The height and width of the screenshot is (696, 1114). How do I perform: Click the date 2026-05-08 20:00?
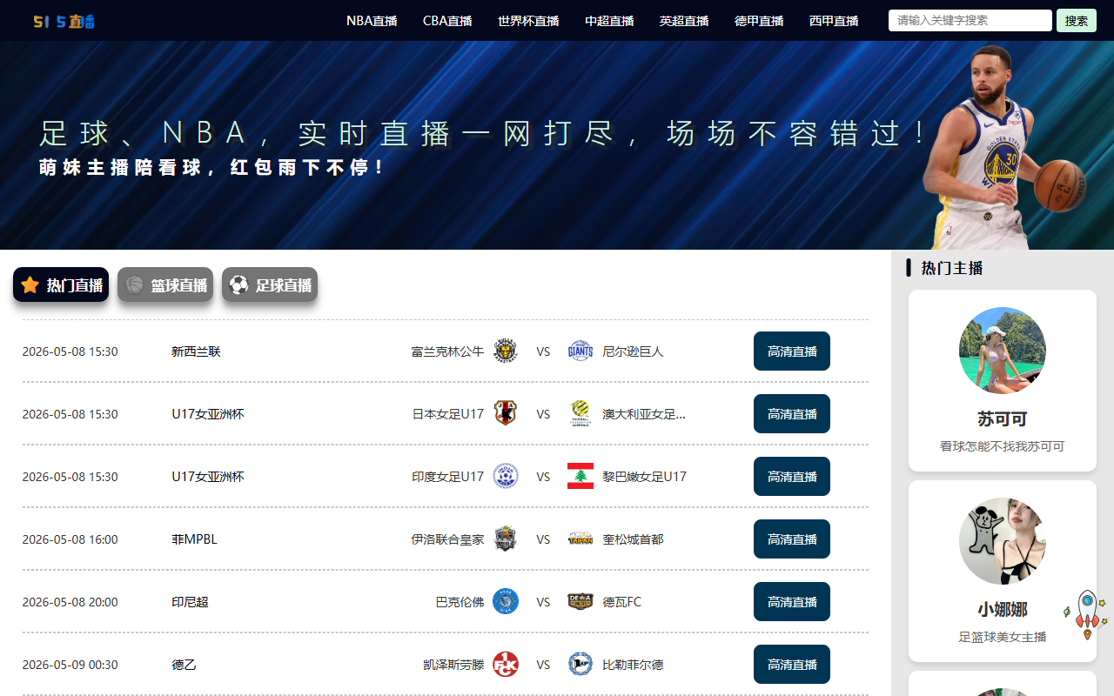click(70, 602)
